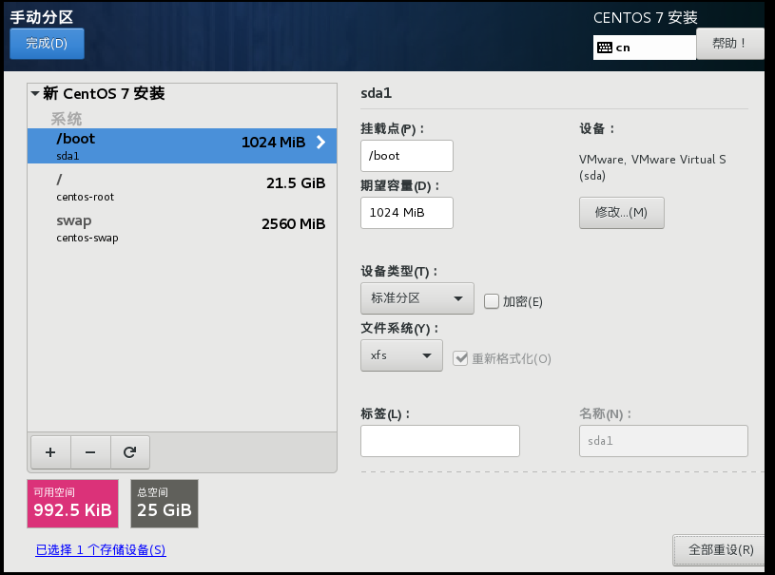The image size is (775, 575).
Task: Click the sda1 heading in details pane
Action: coord(377,93)
